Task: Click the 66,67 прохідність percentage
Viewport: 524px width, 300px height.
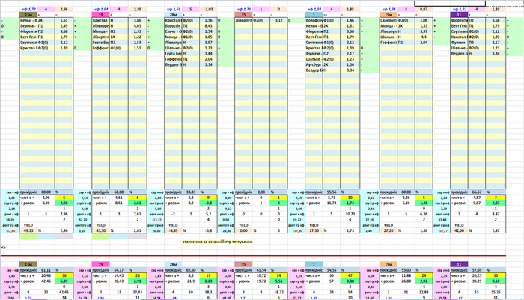Action: coord(477,192)
